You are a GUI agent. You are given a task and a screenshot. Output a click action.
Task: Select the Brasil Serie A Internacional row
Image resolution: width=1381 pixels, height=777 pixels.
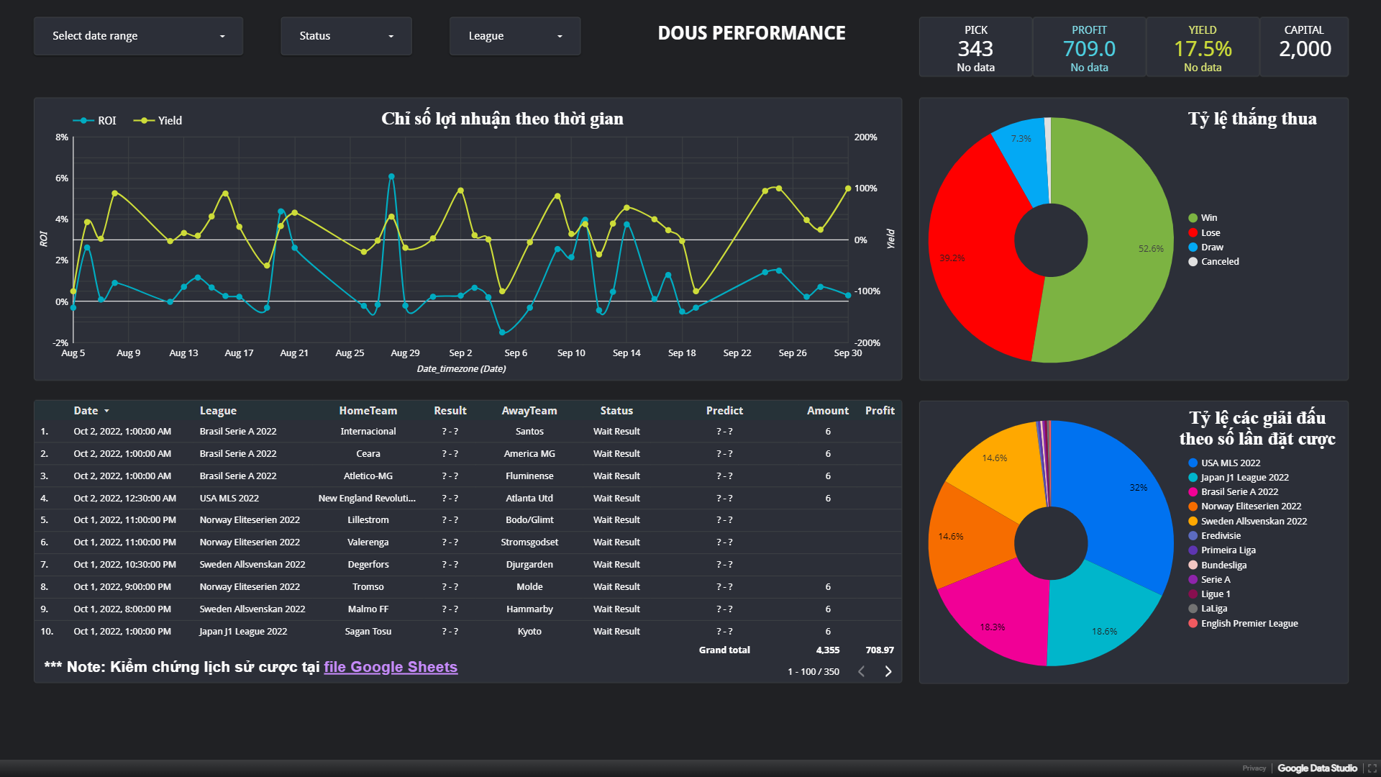click(368, 432)
